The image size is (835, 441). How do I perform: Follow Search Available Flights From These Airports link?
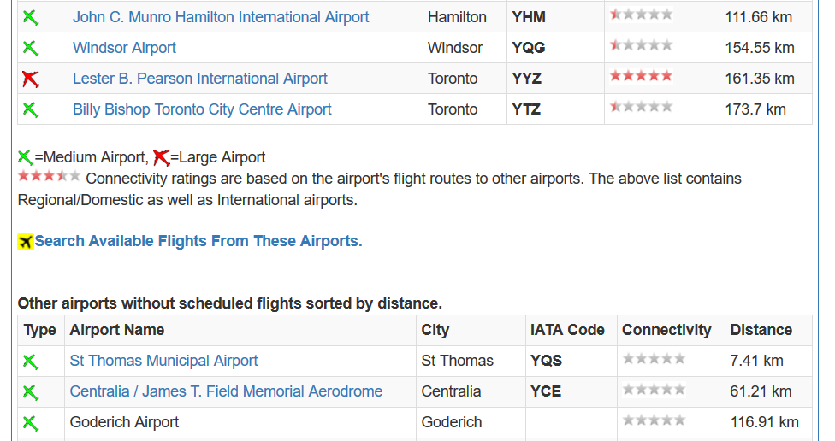click(198, 241)
